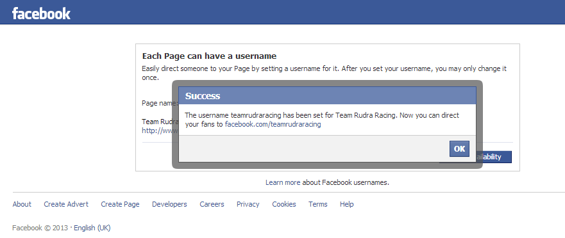The height and width of the screenshot is (238, 565).
Task: Confirm the Success dialog with OK
Action: point(459,149)
